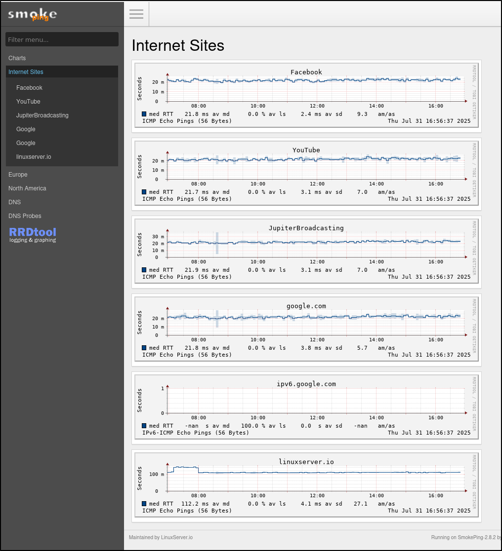Select JupiterBroadcasting in the sidebar menu
The image size is (502, 551).
pyautogui.click(x=42, y=115)
